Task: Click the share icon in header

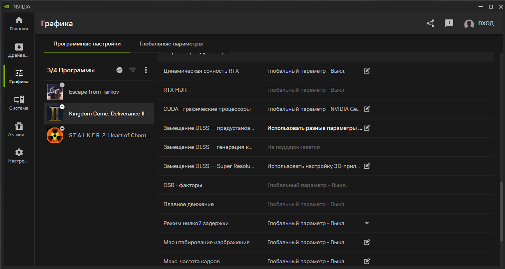Action: (x=431, y=24)
